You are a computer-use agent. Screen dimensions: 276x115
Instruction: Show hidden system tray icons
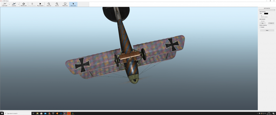point(258,113)
